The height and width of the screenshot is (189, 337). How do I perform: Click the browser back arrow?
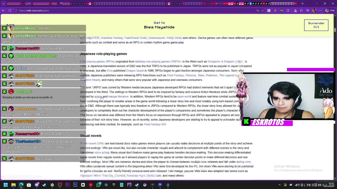(x=3, y=10)
